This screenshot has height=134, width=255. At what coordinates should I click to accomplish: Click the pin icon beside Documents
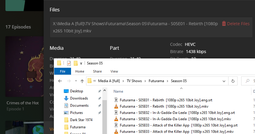pos(100,106)
